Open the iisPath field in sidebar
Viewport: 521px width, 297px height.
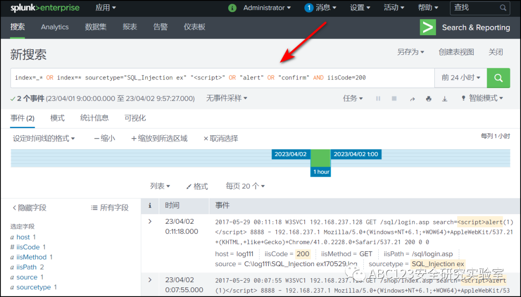click(x=26, y=267)
